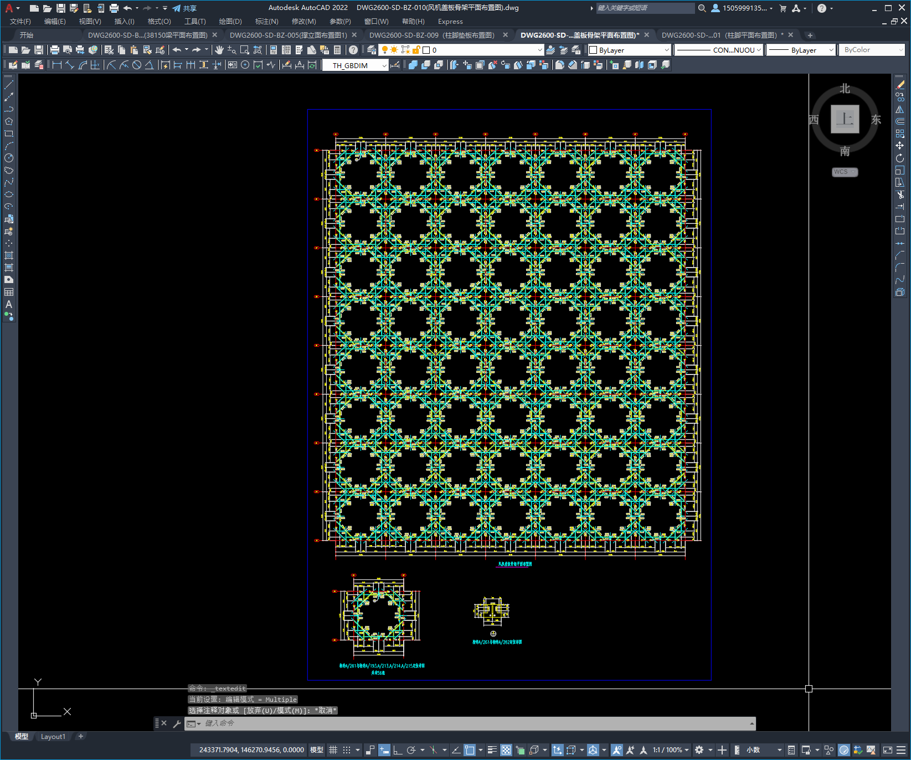Pick the multiline Text tool
Viewport: 911px width, 760px height.
click(9, 304)
